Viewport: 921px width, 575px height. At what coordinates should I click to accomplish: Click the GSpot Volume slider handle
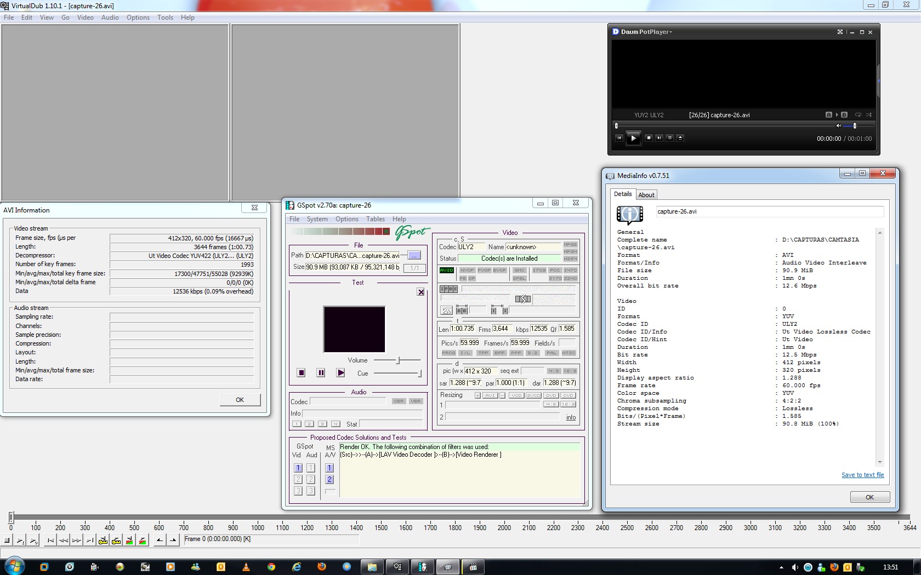(x=399, y=360)
